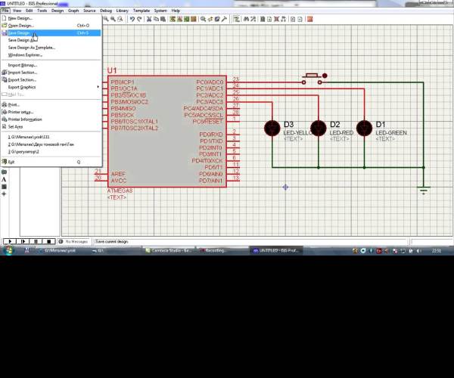Open the Property Assignment Tool icon
Viewport: 454px width, 378px height.
pyautogui.click(x=253, y=19)
